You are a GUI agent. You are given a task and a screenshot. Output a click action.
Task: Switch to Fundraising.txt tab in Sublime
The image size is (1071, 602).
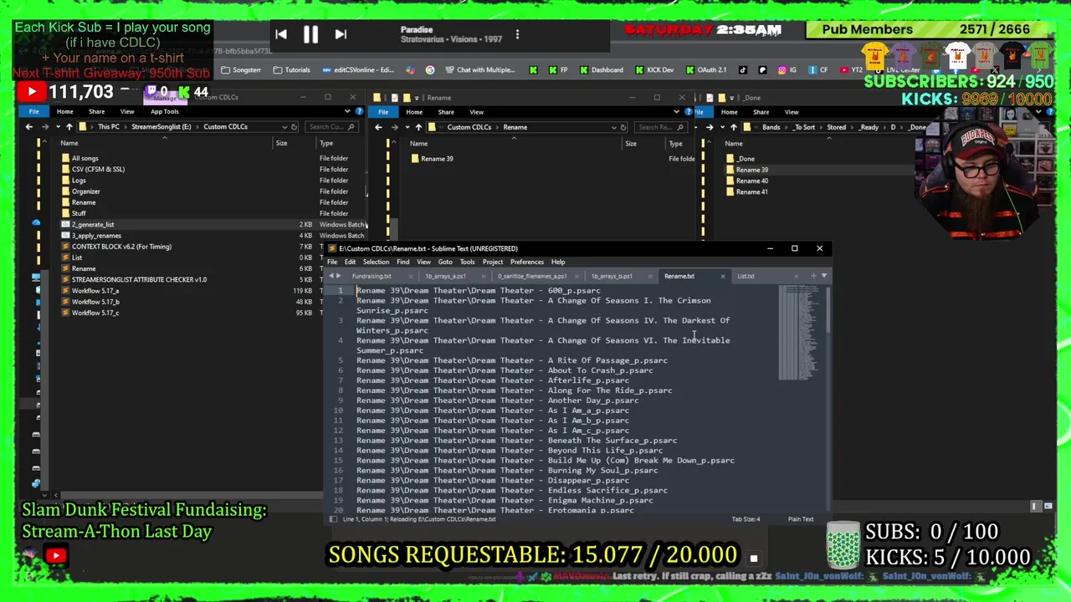[x=371, y=276]
